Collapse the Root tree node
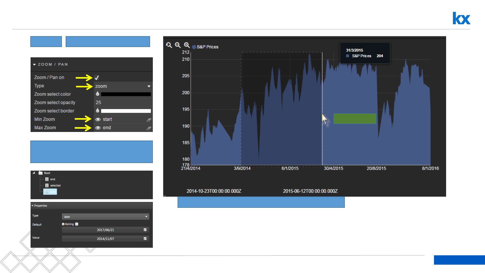 point(34,173)
